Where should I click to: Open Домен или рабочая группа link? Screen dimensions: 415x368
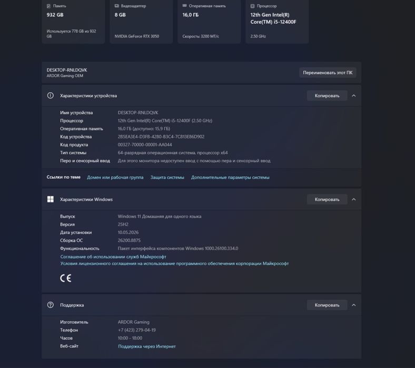115,177
